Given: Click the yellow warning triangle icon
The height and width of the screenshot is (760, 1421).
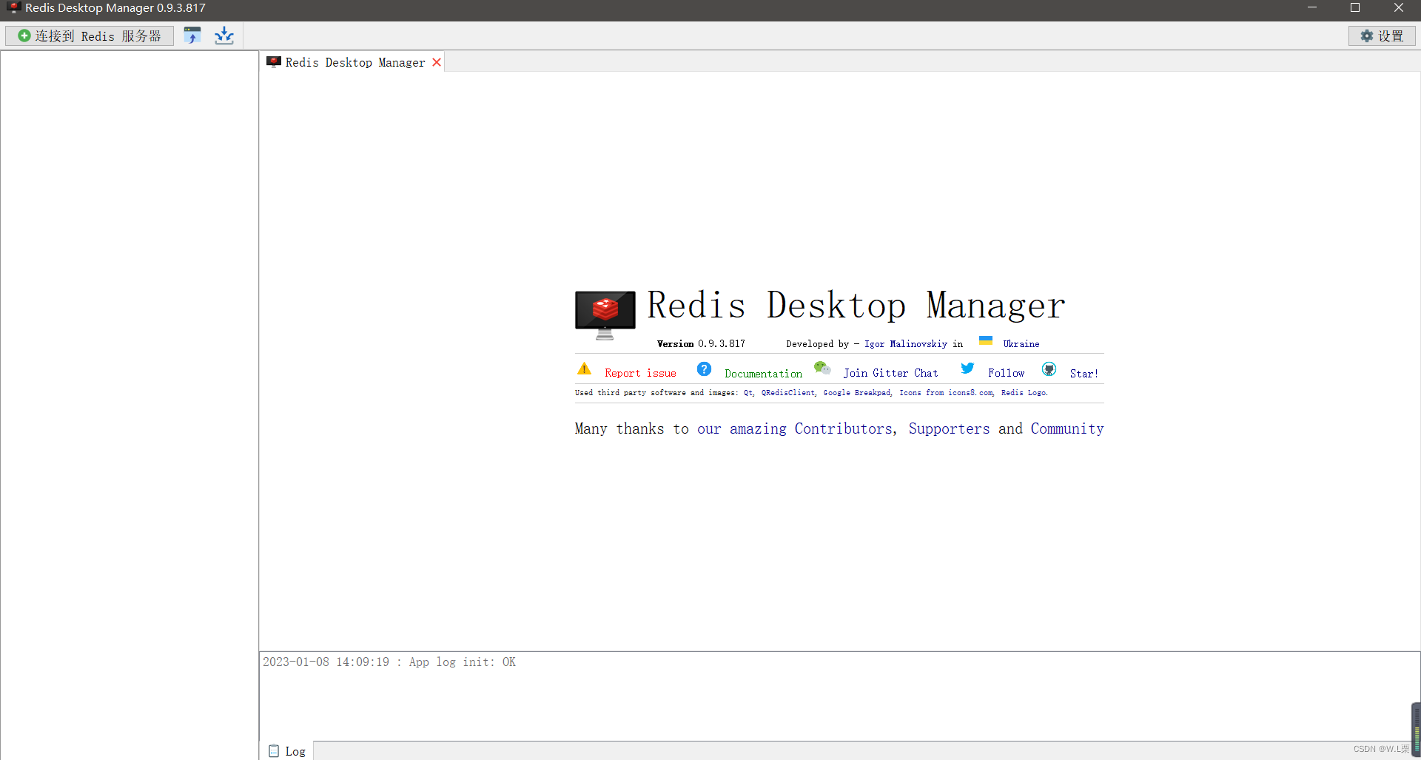Looking at the screenshot, I should click(584, 369).
